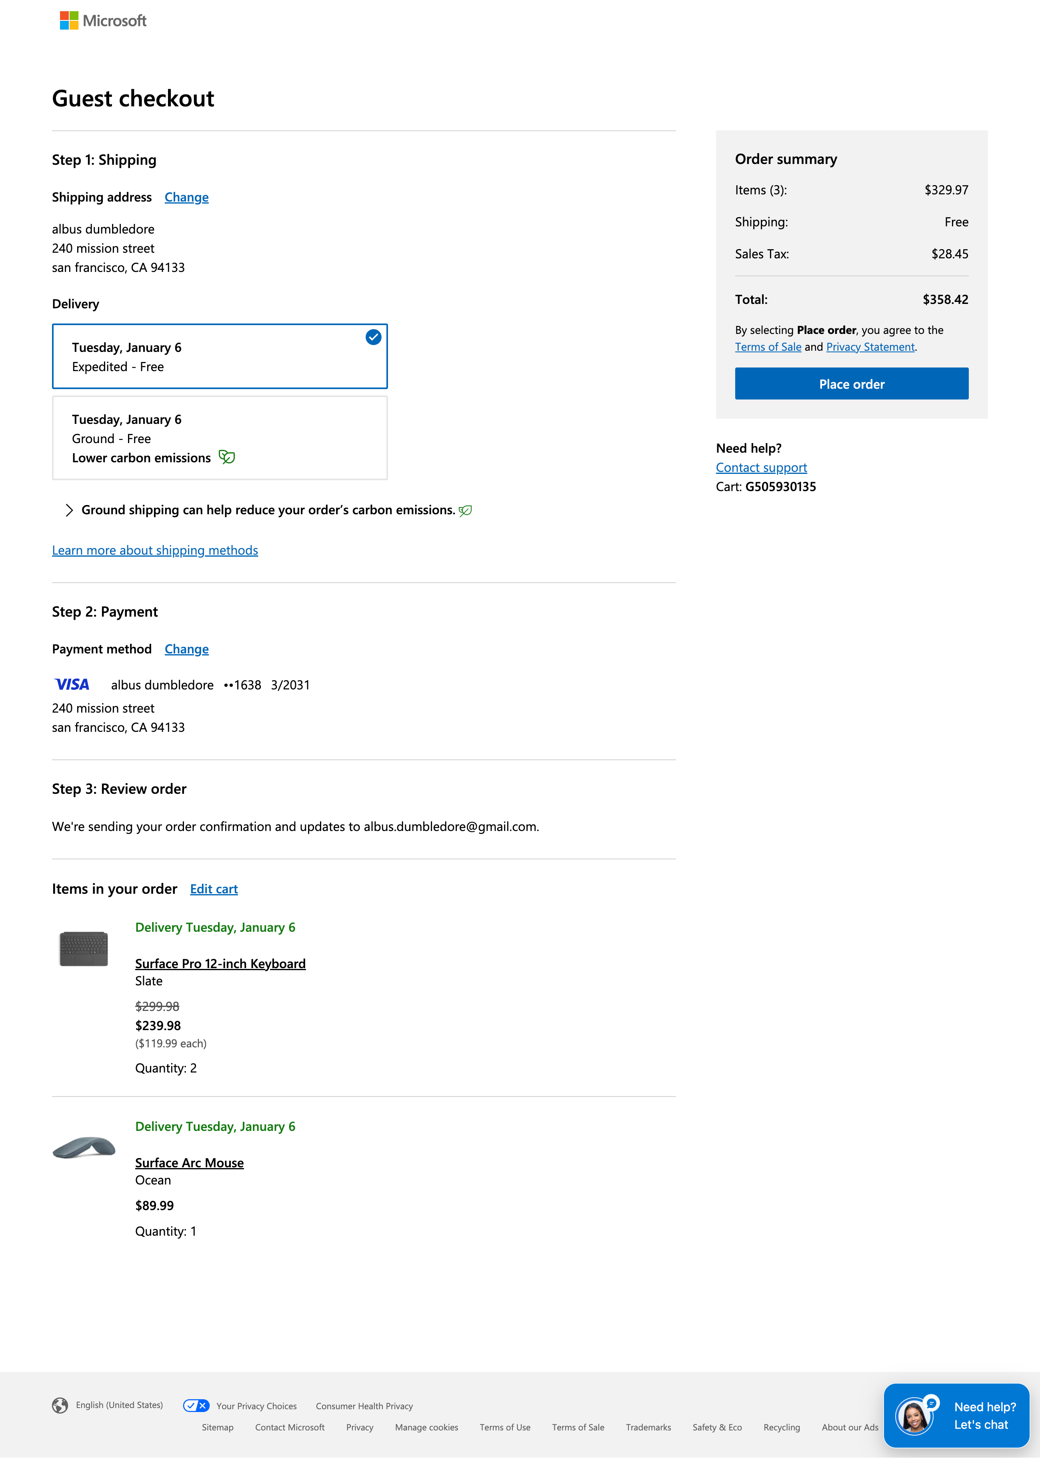The height and width of the screenshot is (1458, 1040).
Task: Open the Edit cart link
Action: [214, 889]
